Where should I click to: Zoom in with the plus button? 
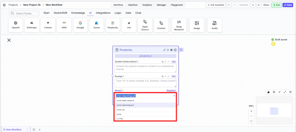tap(251, 111)
